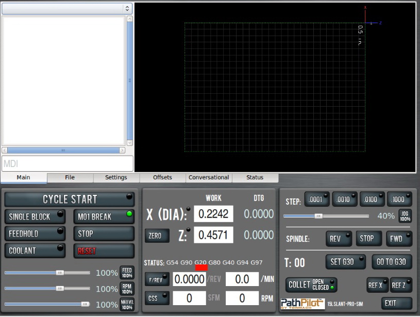Image resolution: width=420 pixels, height=317 pixels.
Task: Select .0010 jog step size
Action: (x=345, y=199)
